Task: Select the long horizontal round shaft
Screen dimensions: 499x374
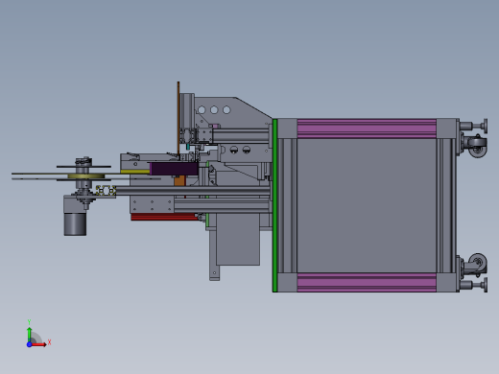Action: pos(193,191)
